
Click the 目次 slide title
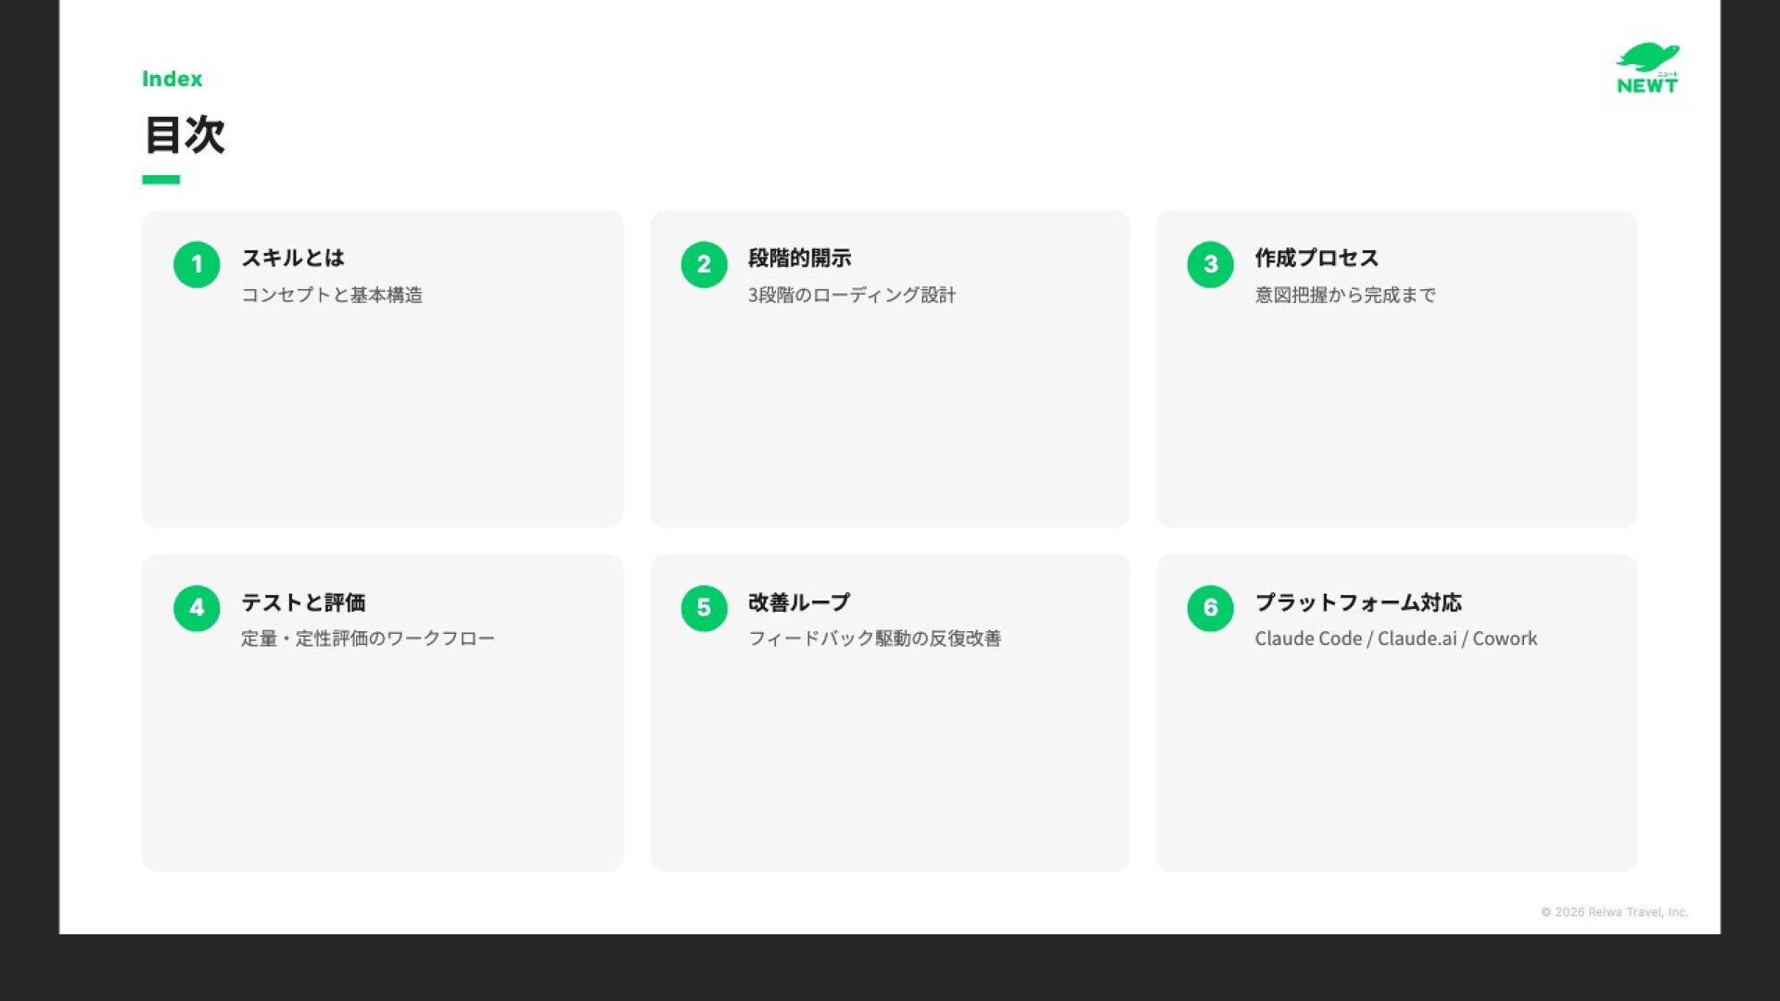click(184, 135)
